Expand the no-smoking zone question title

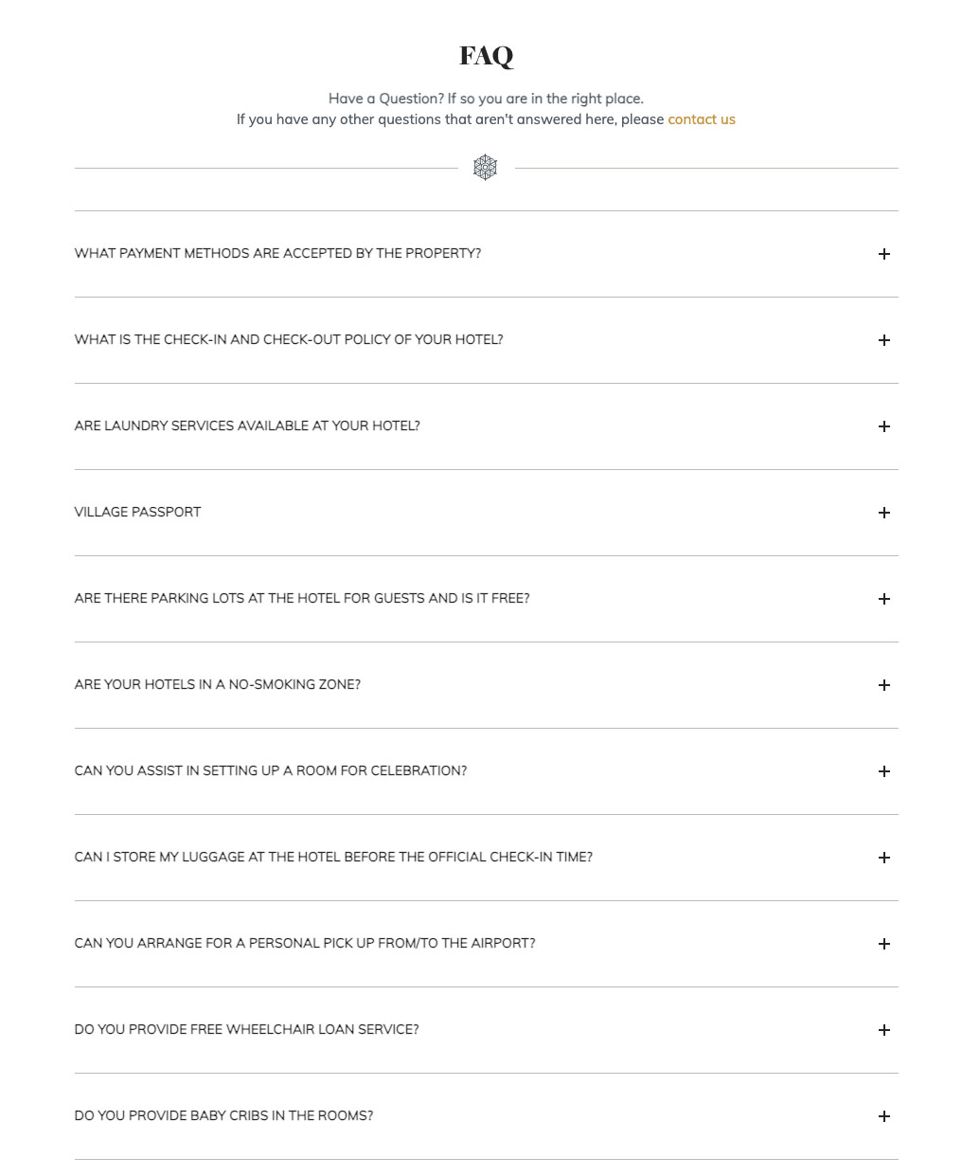pos(217,684)
